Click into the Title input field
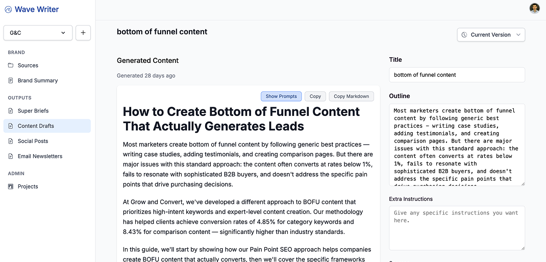Screen dimensions: 546x262 (457, 75)
